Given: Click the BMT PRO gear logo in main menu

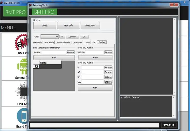Looking at the screenshot, I should (21, 42).
